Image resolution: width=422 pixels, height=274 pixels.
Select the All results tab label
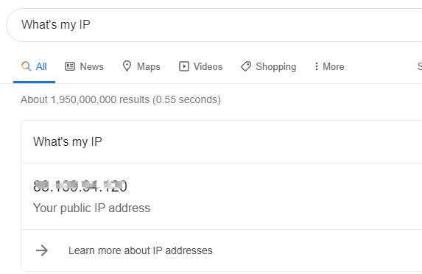(41, 66)
